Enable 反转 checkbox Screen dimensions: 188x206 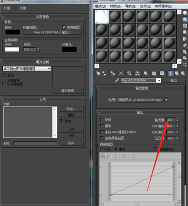102,119
